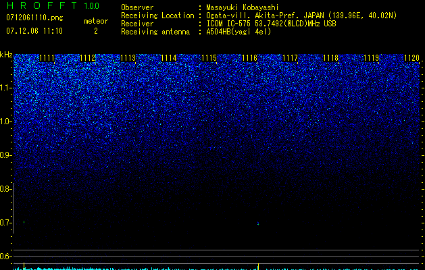The height and width of the screenshot is (270, 425).
Task: Click the 1112 time marker
Action: click(88, 58)
